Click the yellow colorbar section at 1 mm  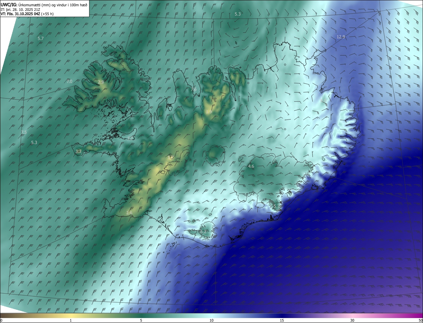coord(71,315)
